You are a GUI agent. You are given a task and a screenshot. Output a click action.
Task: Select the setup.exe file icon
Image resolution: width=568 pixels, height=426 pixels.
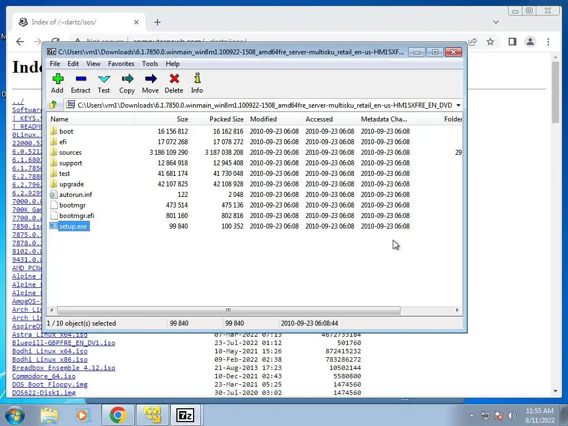tap(54, 226)
